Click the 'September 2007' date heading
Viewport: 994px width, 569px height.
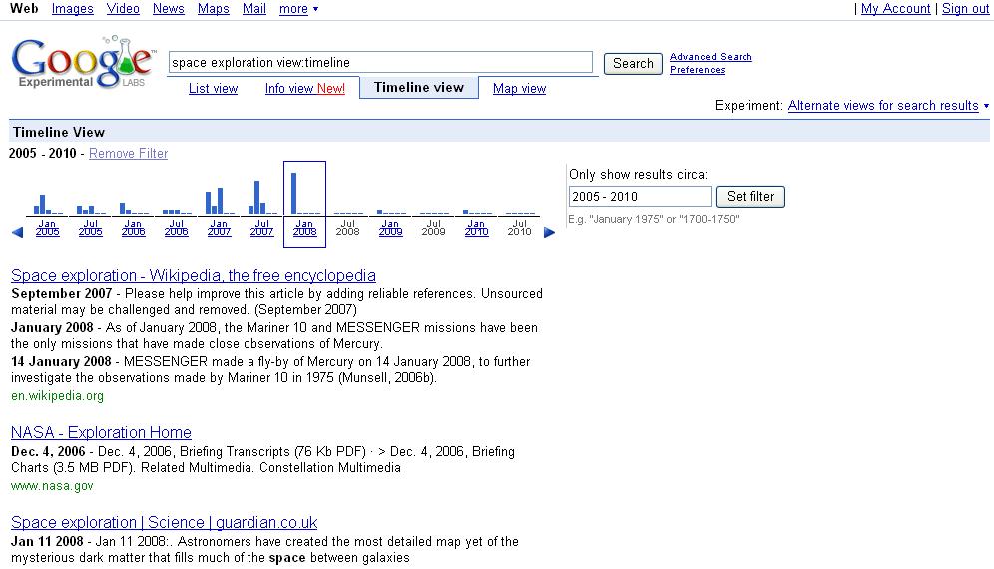click(x=62, y=293)
